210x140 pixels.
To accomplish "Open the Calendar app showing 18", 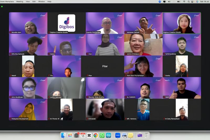I will click(83, 135).
